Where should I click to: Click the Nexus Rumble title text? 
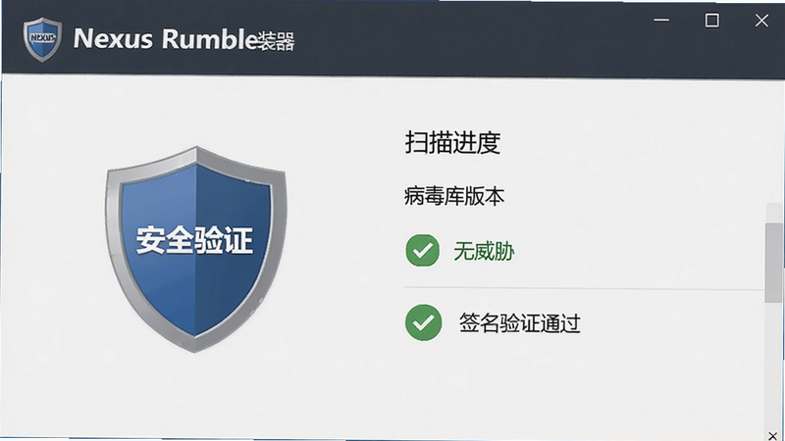[183, 39]
